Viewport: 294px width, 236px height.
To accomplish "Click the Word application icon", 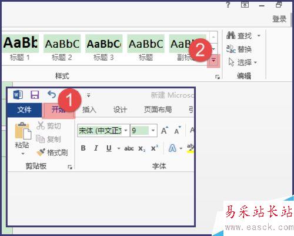I will click(x=18, y=95).
